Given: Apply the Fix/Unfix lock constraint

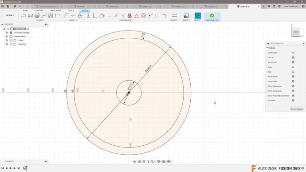Looking at the screenshot, I should coord(130,16).
